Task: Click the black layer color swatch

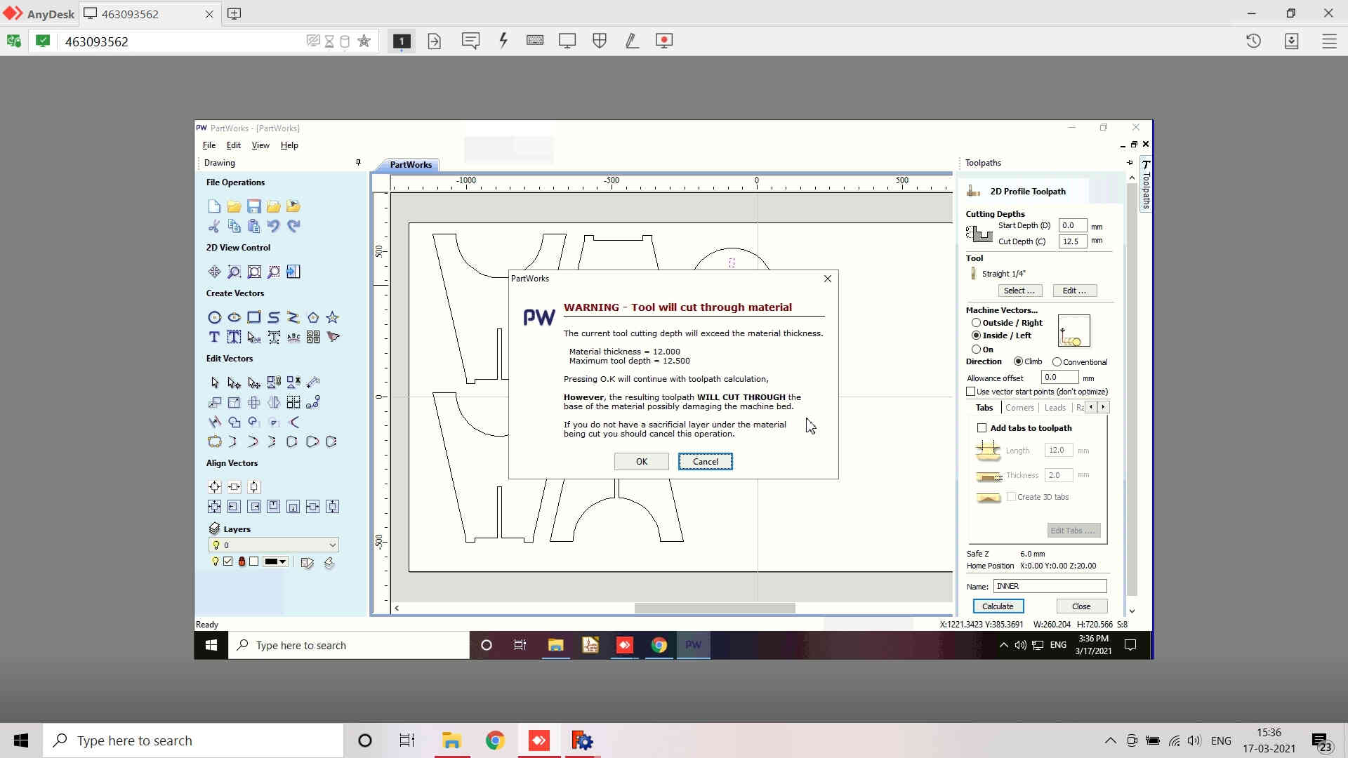Action: [x=270, y=561]
